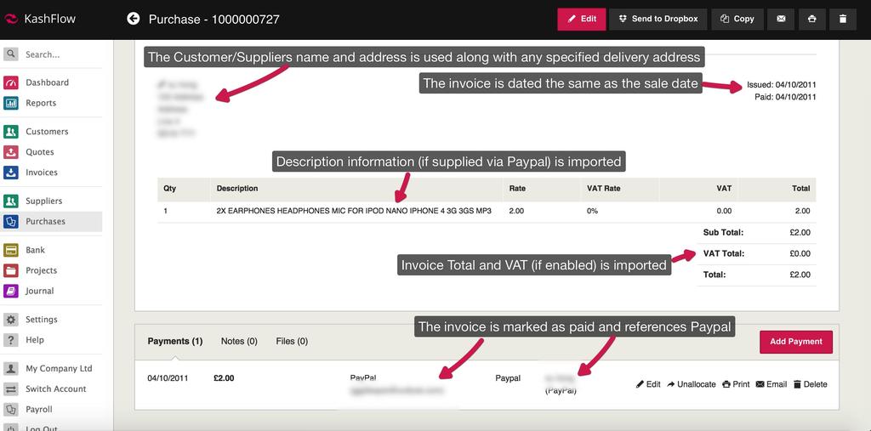Open Reports in the sidebar
The width and height of the screenshot is (871, 431).
pyautogui.click(x=41, y=103)
